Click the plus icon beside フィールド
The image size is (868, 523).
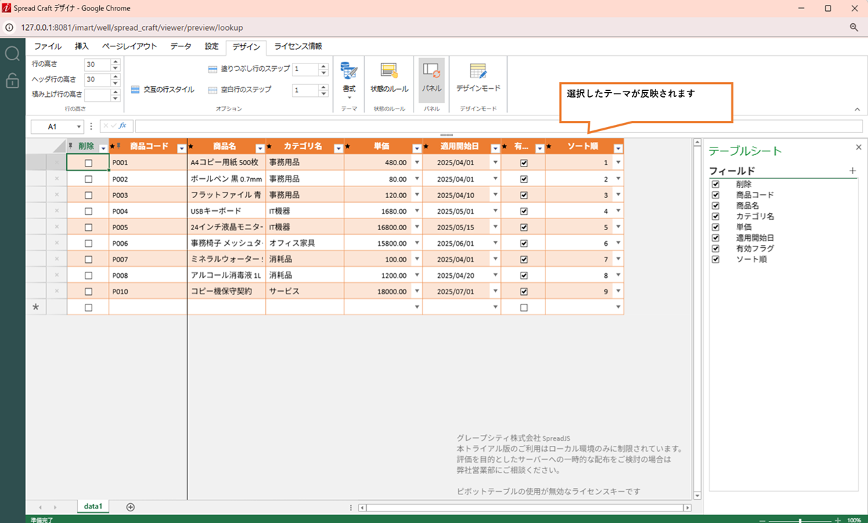(x=852, y=171)
